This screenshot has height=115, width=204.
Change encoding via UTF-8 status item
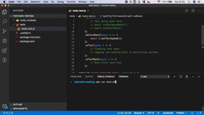pos(150,113)
